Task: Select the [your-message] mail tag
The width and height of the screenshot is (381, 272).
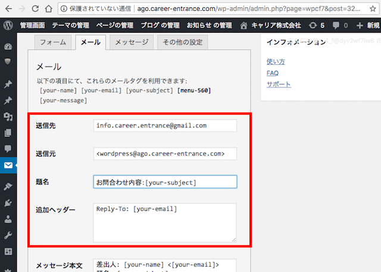Action: 63,101
